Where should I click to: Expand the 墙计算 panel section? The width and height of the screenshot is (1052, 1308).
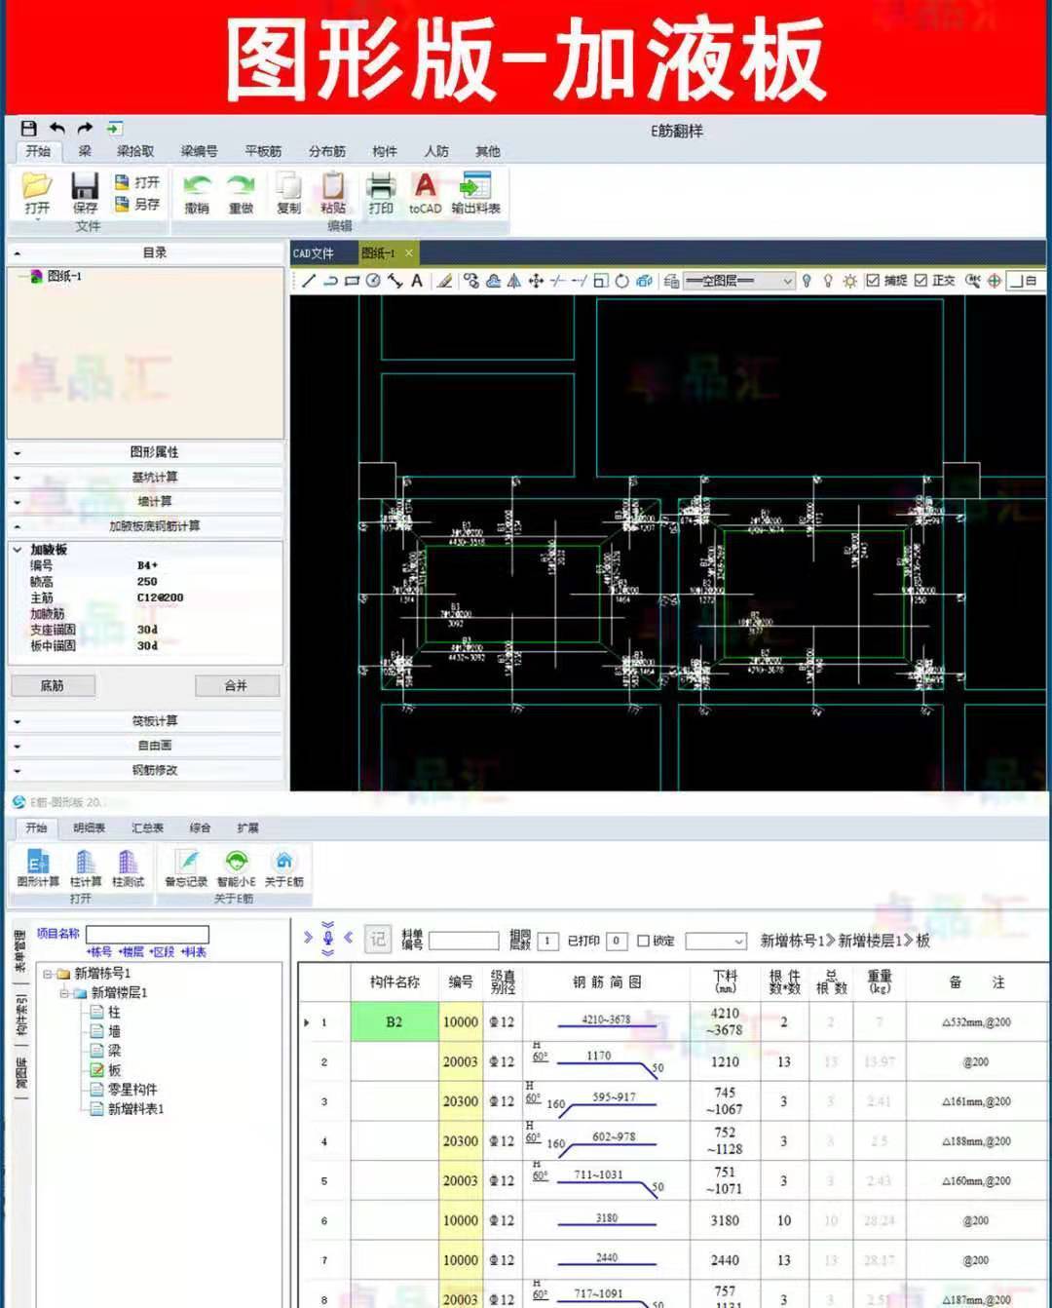point(146,501)
